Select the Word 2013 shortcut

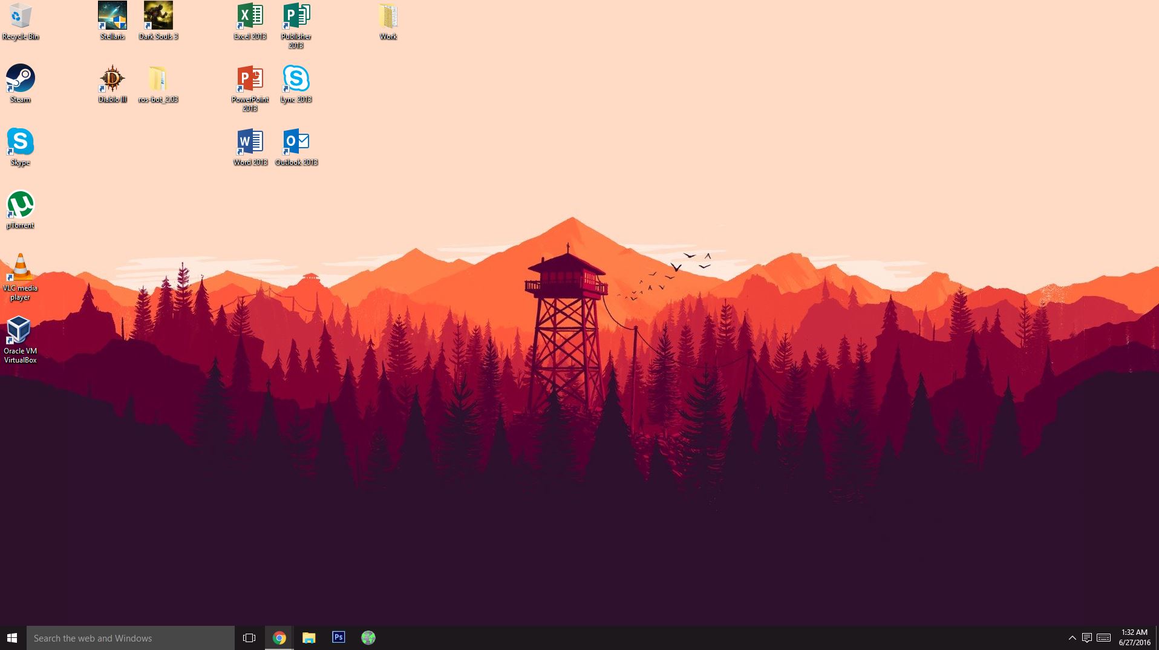click(250, 147)
